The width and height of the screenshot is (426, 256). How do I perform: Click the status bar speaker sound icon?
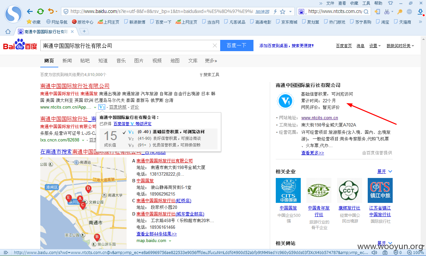(x=375, y=253)
